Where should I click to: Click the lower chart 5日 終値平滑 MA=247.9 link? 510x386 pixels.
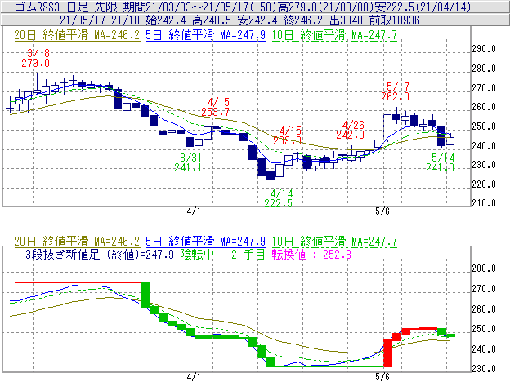click(x=206, y=242)
